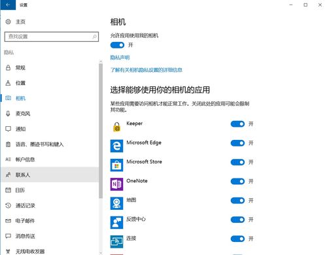Click the sidebar vertical scrollbar

tap(101, 131)
